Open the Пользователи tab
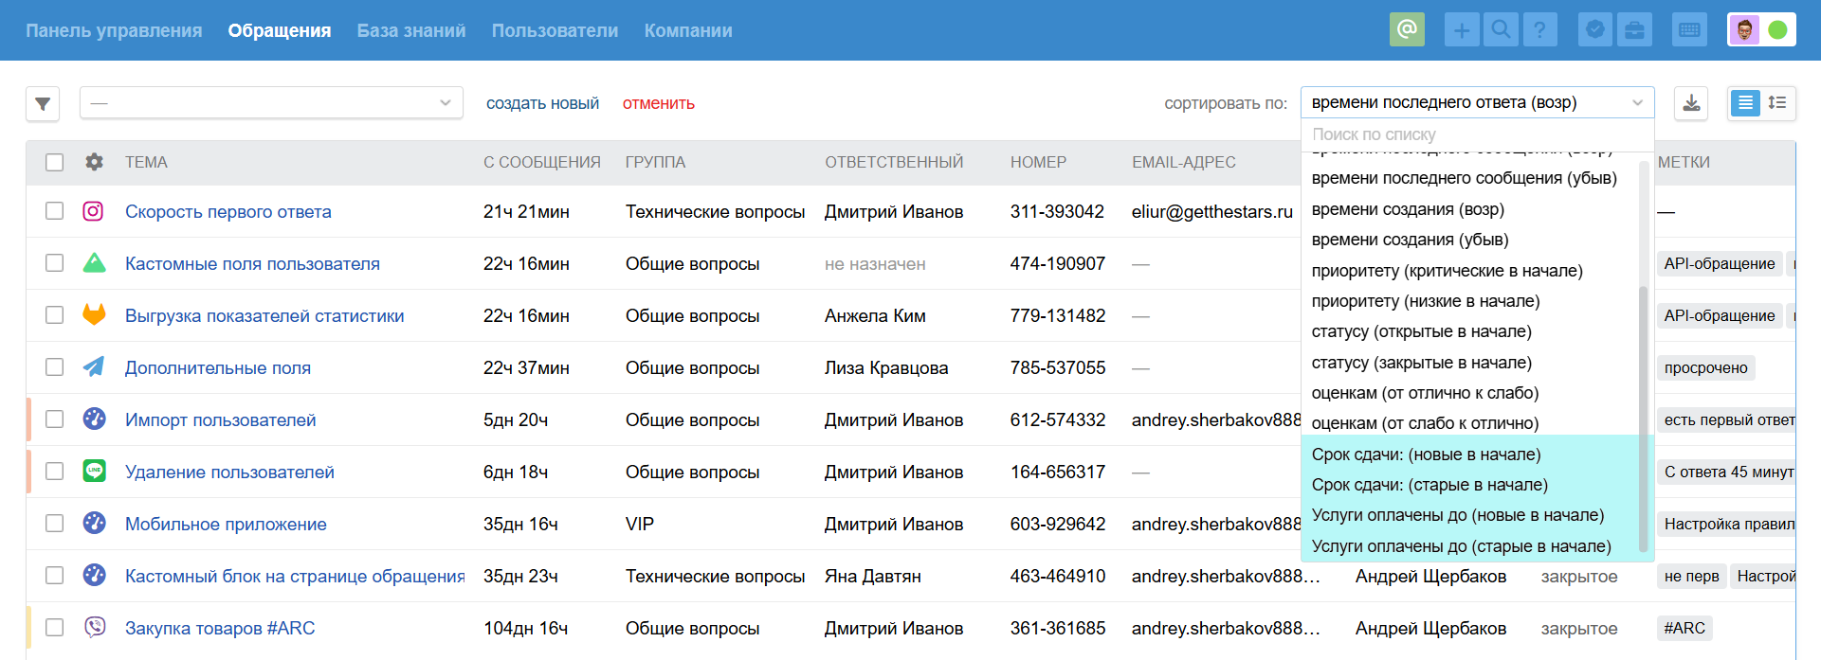 (555, 30)
